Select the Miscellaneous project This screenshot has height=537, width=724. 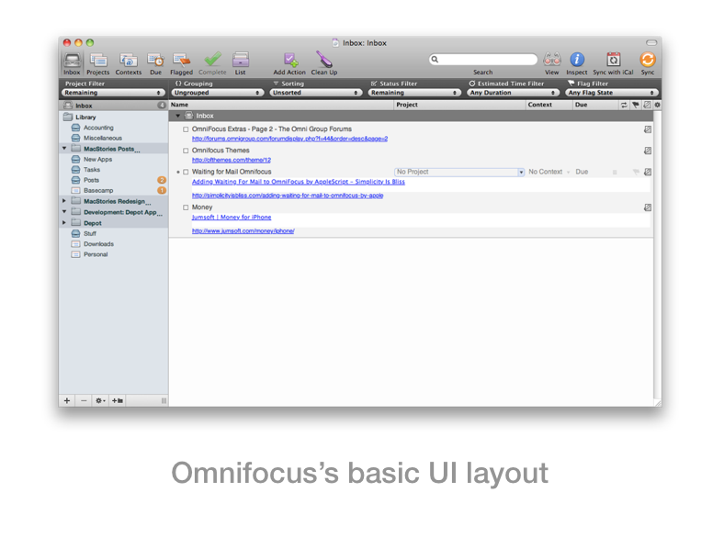[103, 138]
